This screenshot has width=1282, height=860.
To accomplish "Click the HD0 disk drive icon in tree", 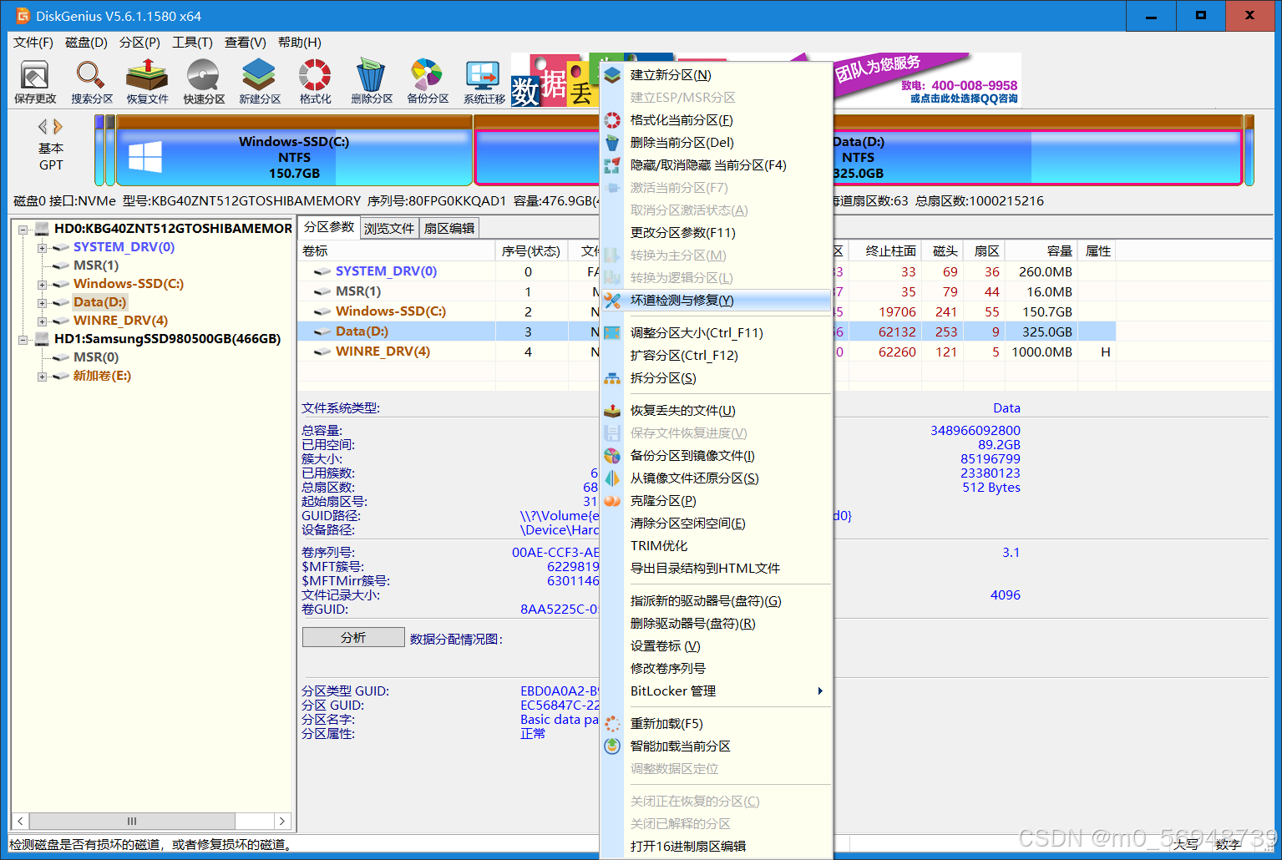I will click(42, 229).
